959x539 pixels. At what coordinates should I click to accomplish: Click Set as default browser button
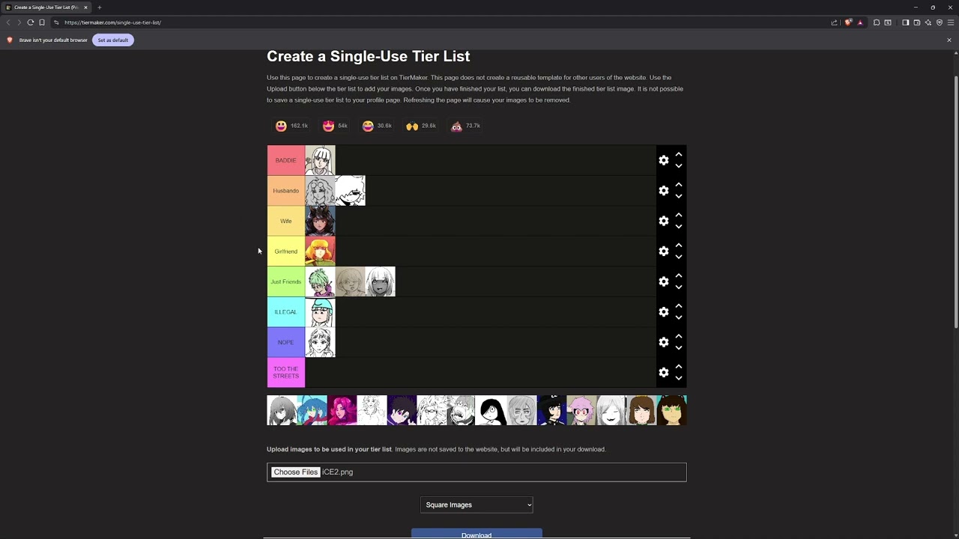point(113,40)
